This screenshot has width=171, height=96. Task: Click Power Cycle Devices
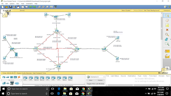(24, 73)
